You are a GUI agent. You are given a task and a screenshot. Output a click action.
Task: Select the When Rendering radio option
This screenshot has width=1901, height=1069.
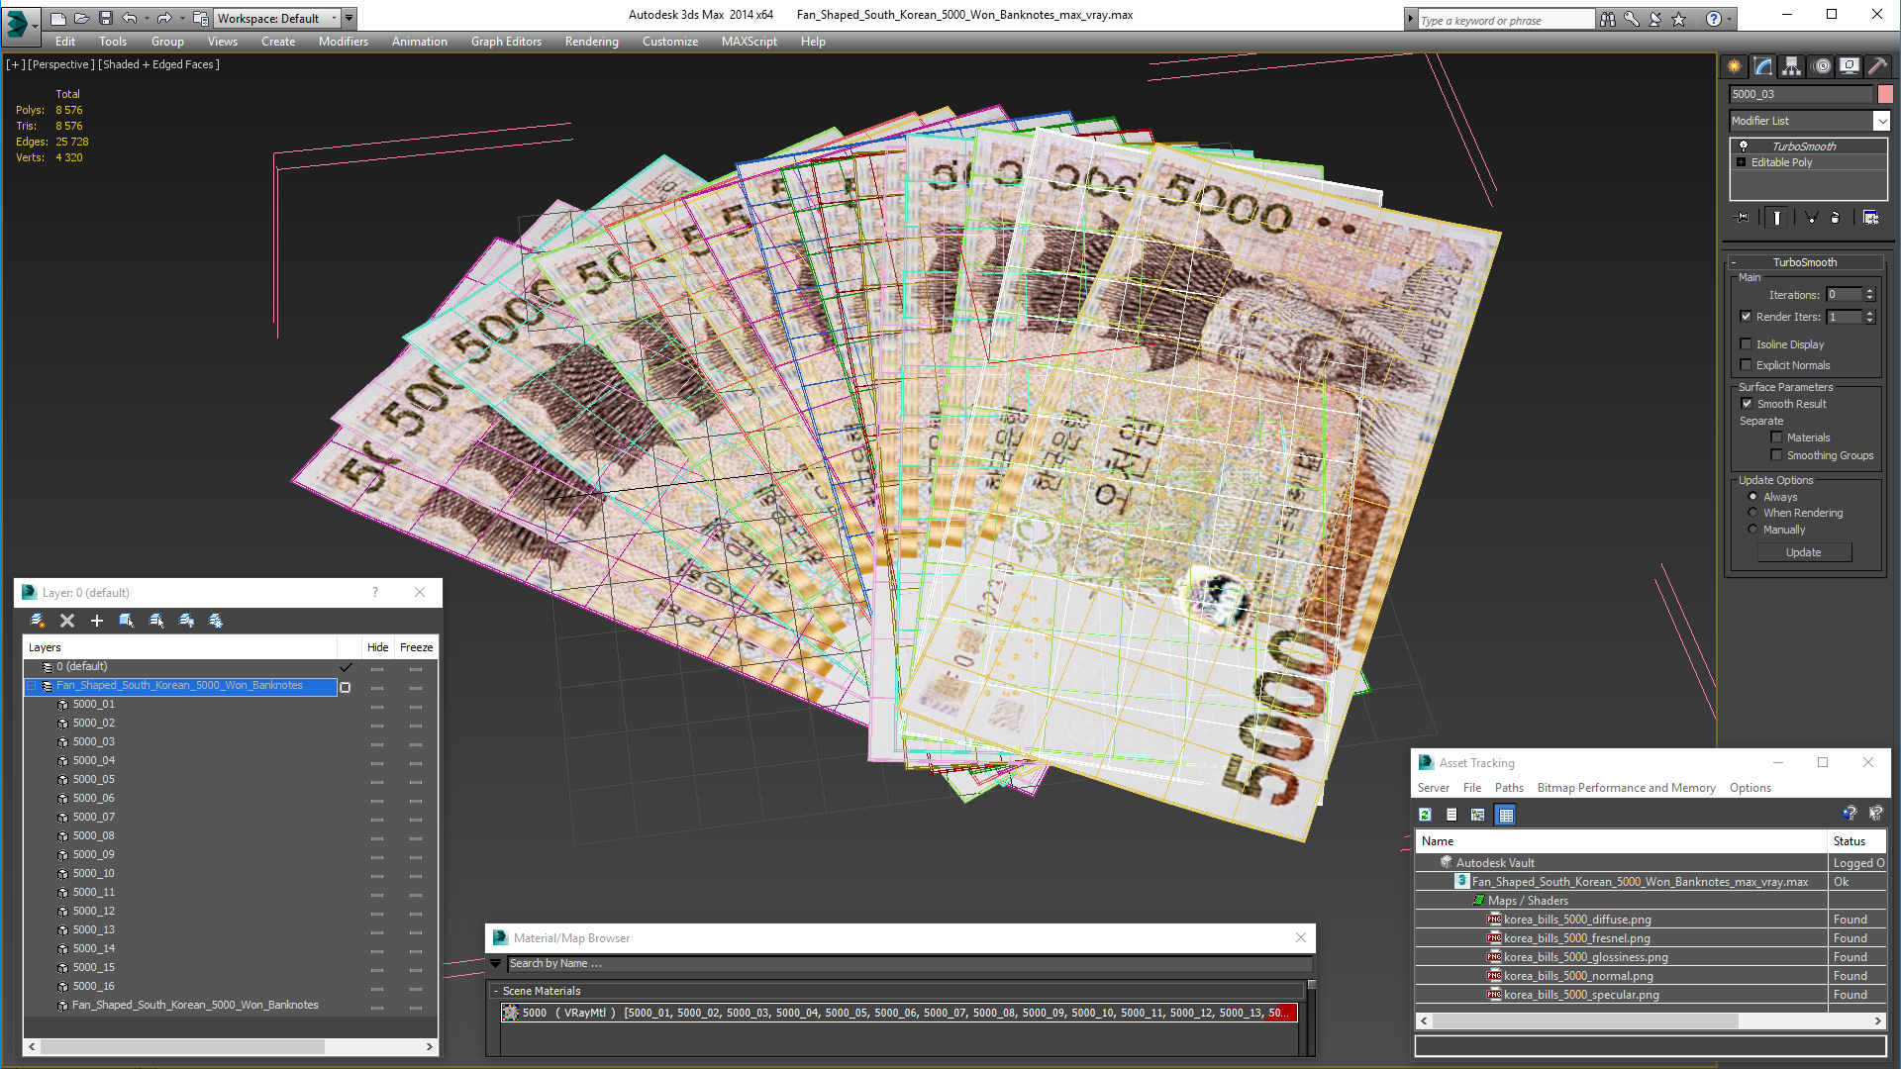[x=1753, y=513]
